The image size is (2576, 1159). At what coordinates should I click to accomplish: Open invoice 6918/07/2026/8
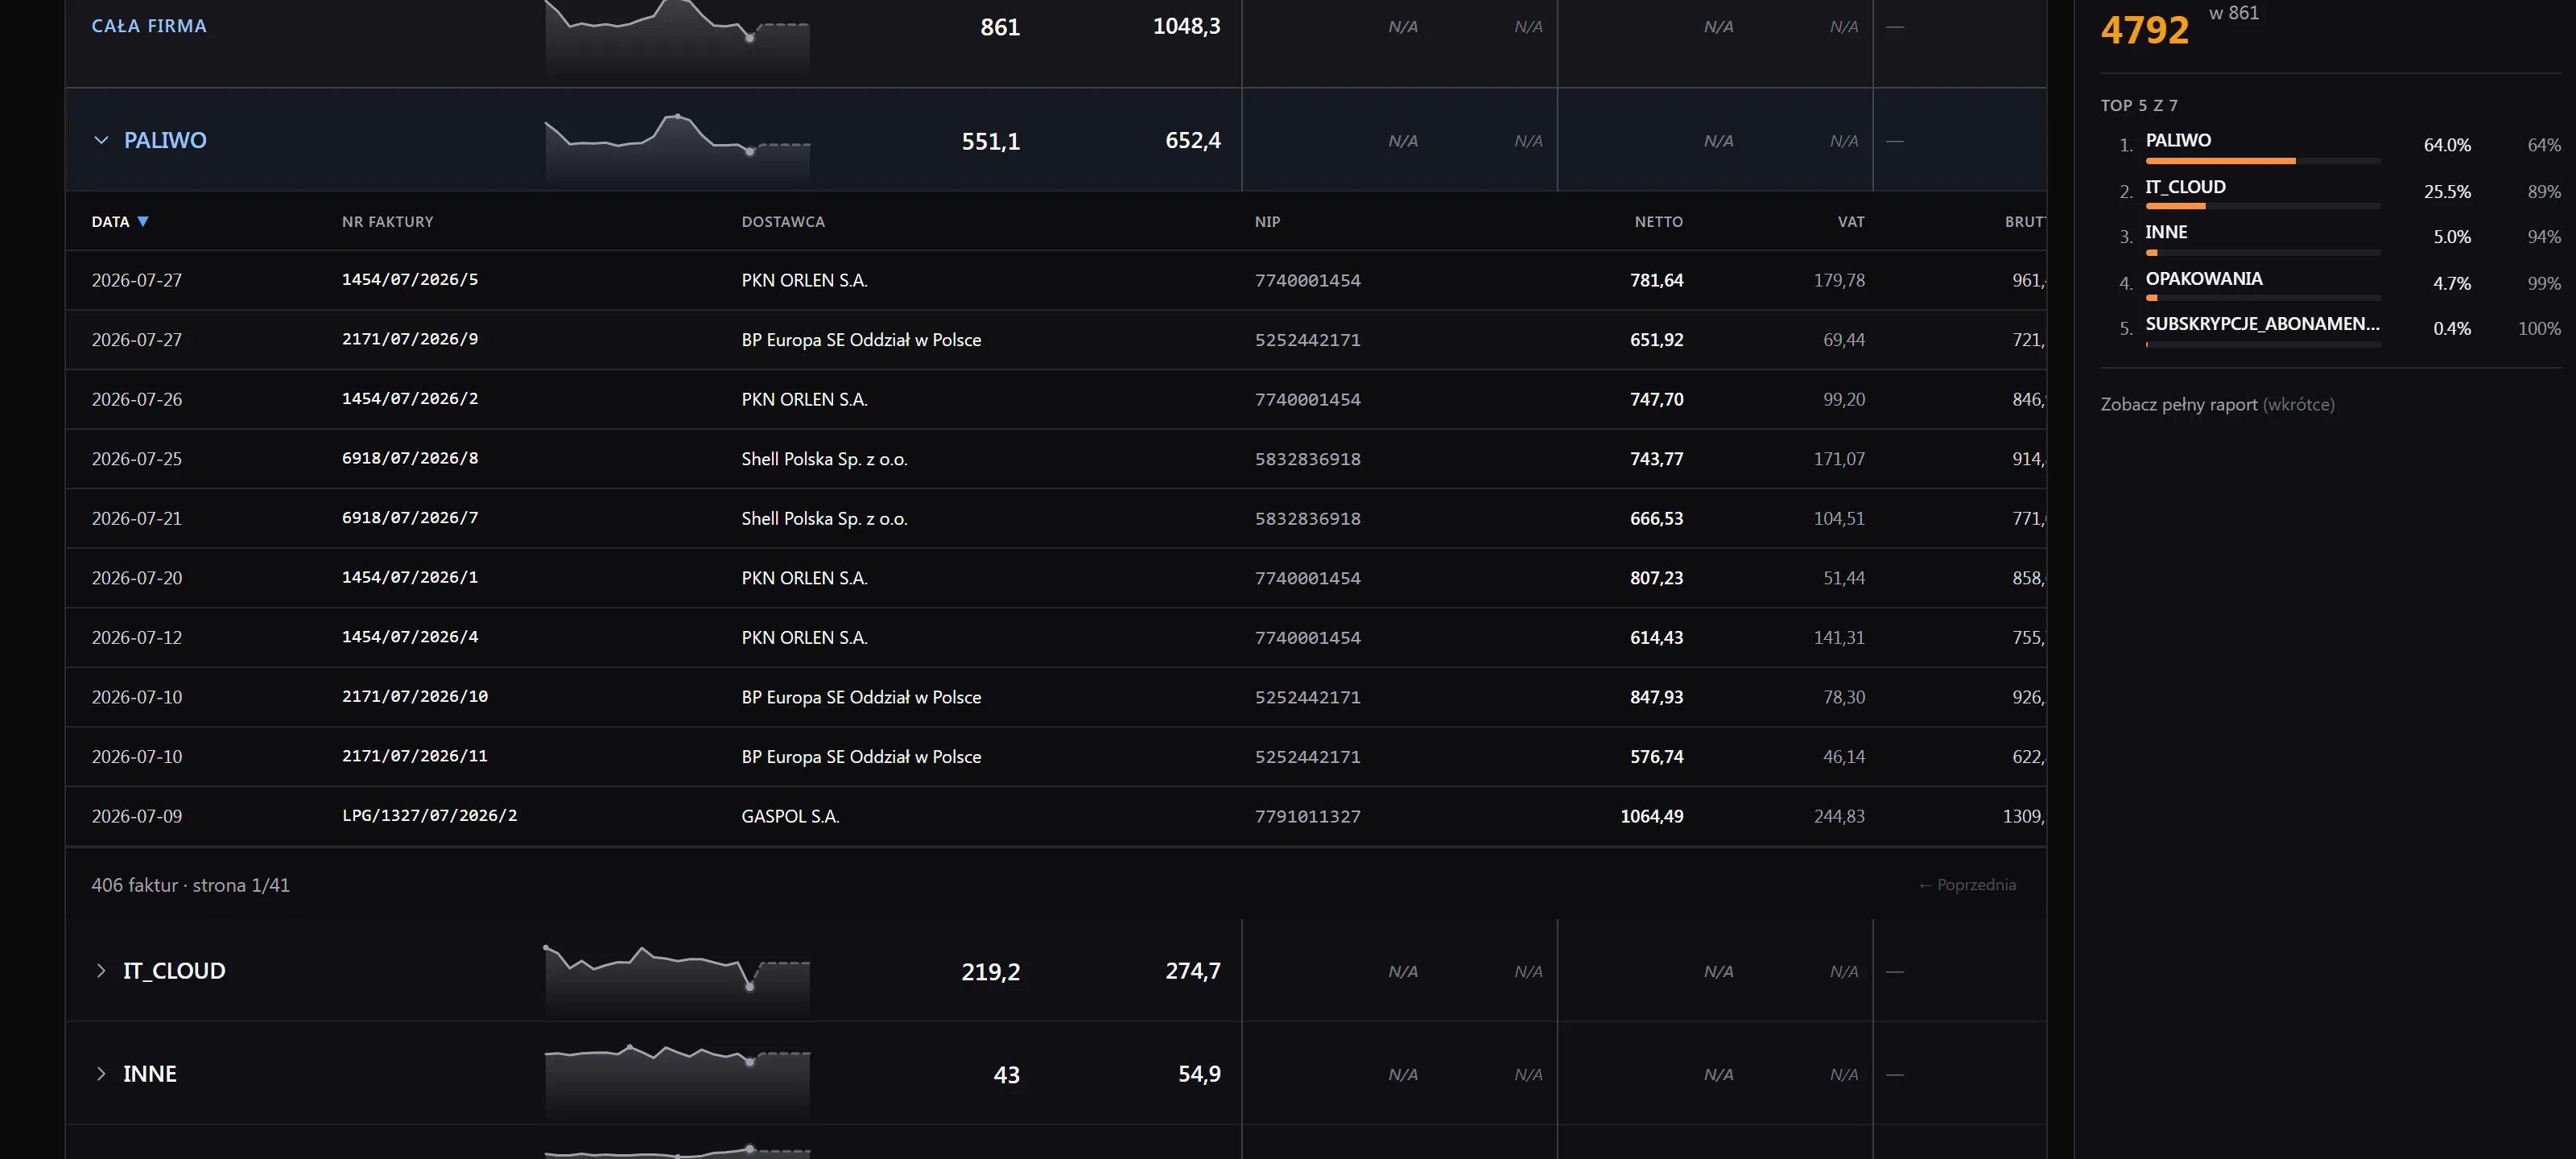410,459
